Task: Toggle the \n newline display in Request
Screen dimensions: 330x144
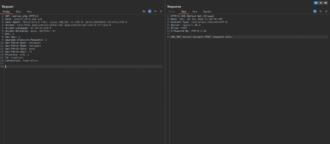Action: click(x=155, y=11)
